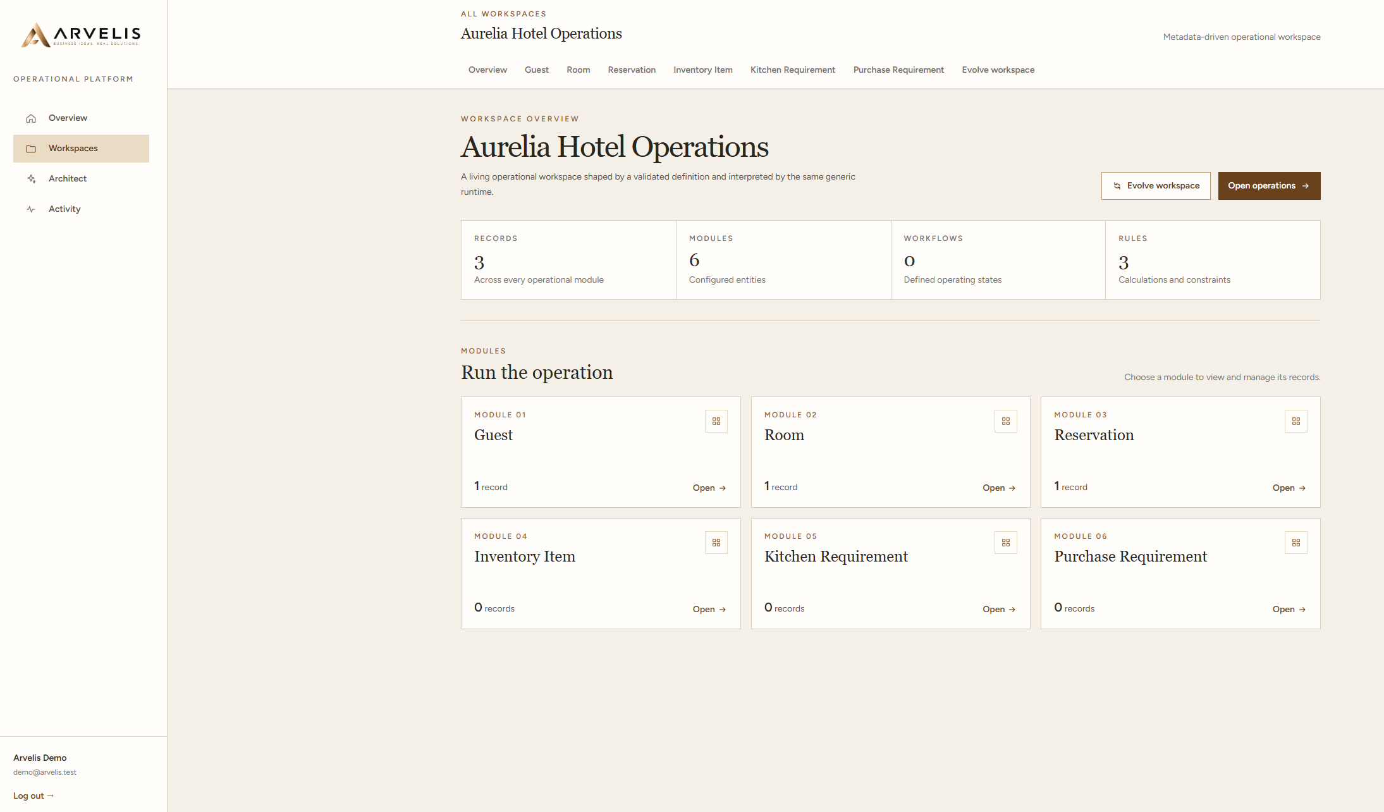Click the Reservation module card title
The image size is (1384, 812).
click(1094, 435)
